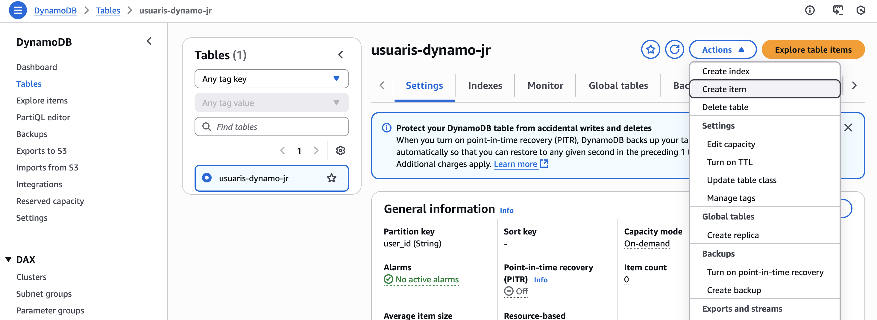The width and height of the screenshot is (877, 320).
Task: Star the usuaris-dynamo-jr table in list
Action: [332, 178]
